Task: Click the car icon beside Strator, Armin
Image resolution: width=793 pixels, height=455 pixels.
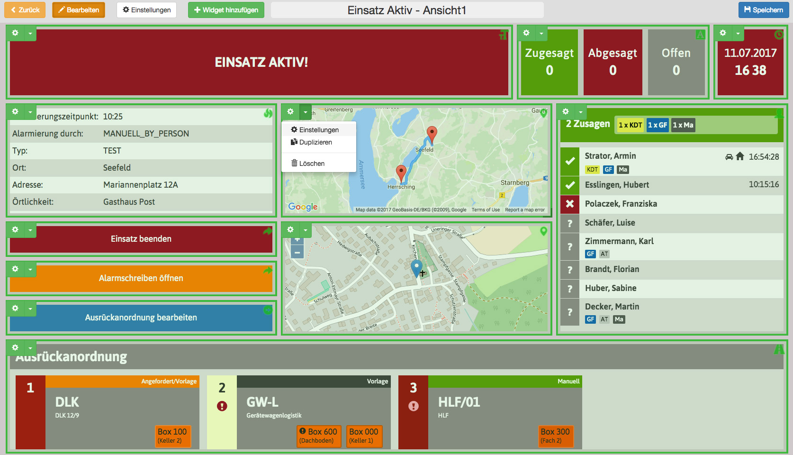Action: (x=729, y=157)
